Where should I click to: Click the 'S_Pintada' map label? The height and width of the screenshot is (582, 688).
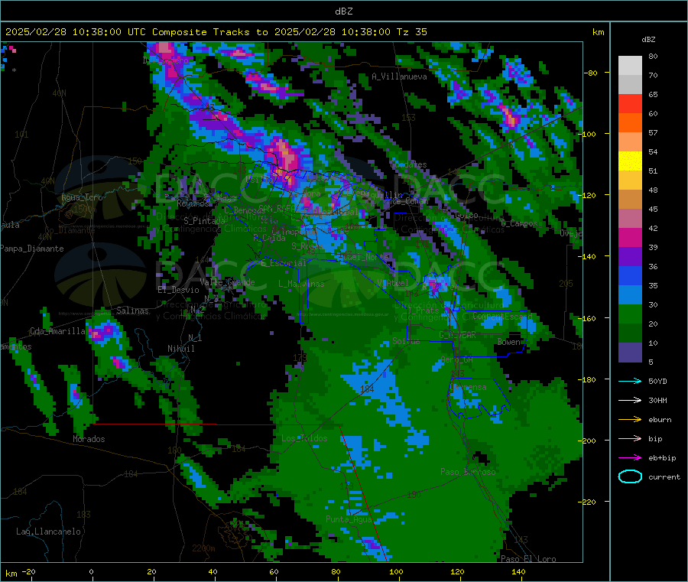click(x=204, y=221)
